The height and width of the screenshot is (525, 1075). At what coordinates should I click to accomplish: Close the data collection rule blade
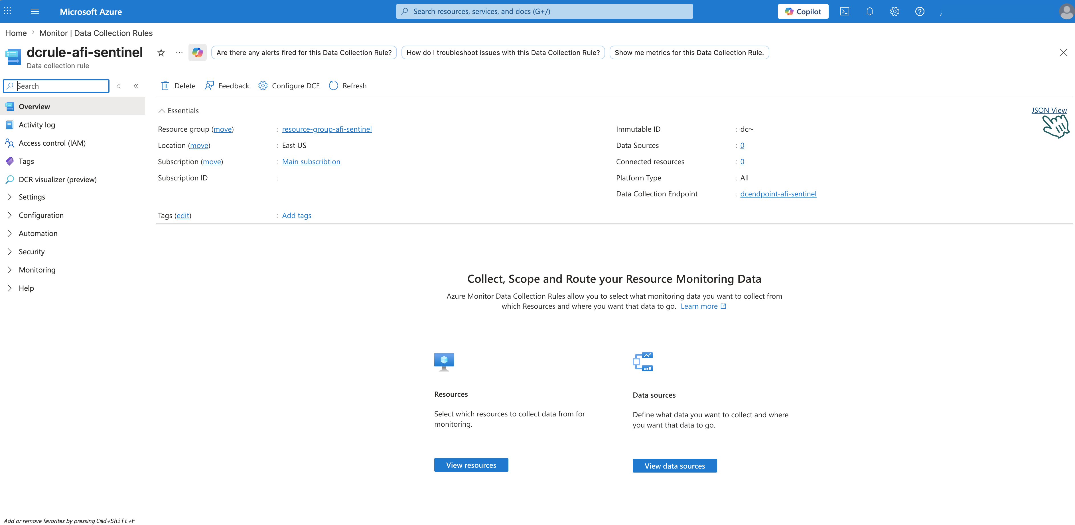pyautogui.click(x=1063, y=52)
